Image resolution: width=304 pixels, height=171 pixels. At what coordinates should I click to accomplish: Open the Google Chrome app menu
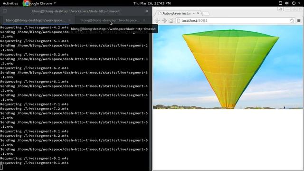pos(39,3)
